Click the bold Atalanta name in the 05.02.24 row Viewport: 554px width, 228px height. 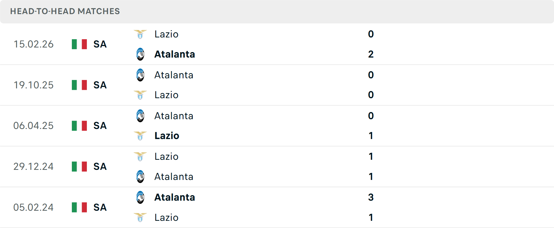(175, 197)
